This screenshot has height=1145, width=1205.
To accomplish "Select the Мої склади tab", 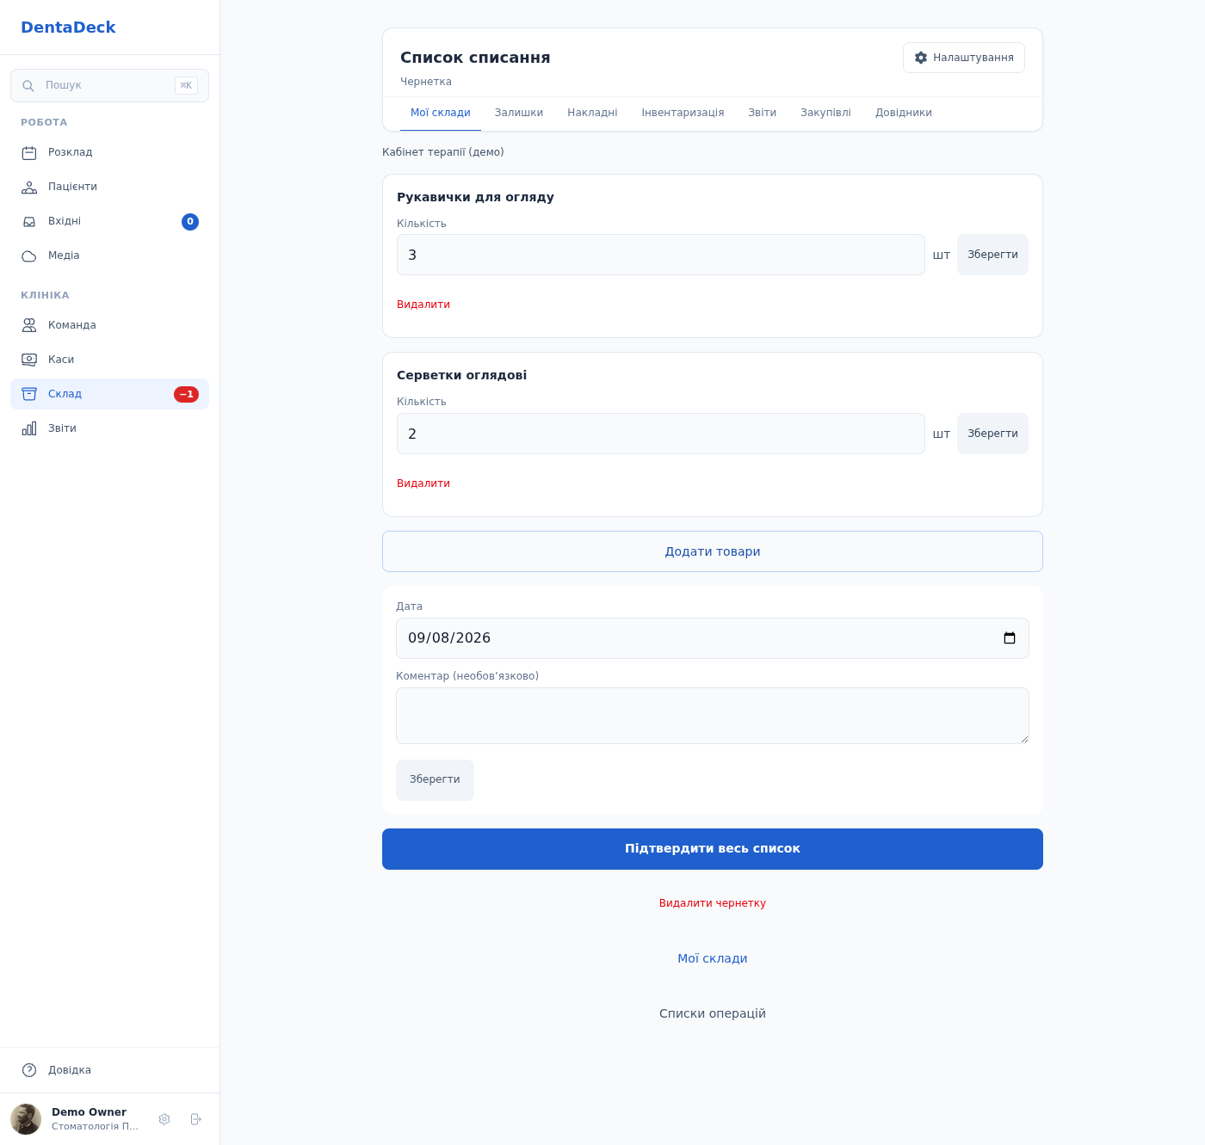I will click(x=441, y=113).
